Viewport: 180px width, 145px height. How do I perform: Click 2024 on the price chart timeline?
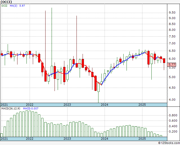[x=105, y=105]
